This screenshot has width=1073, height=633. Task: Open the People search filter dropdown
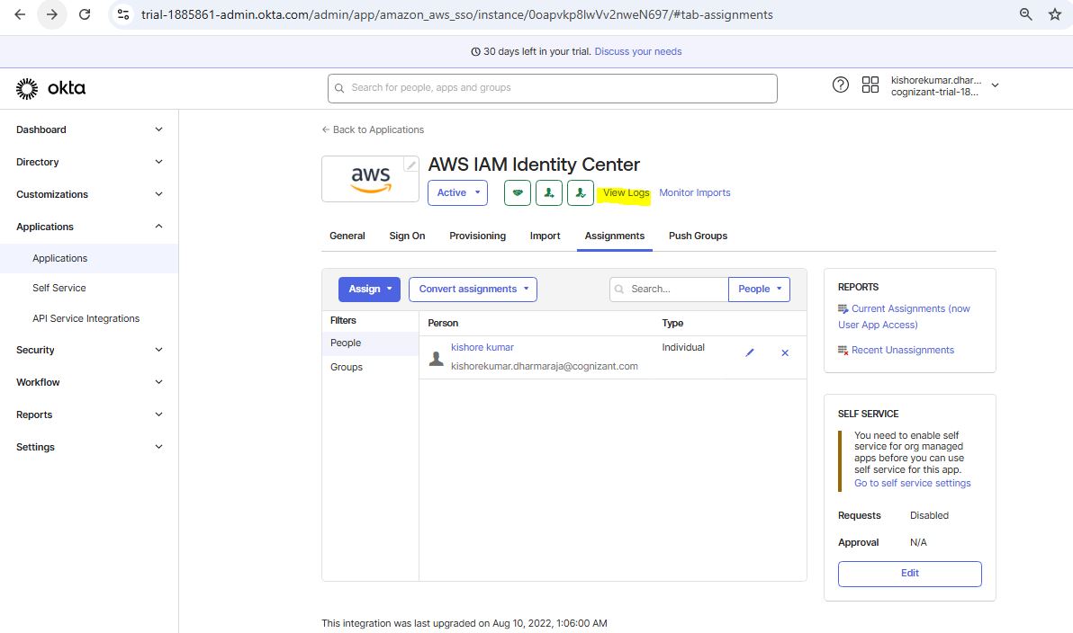coord(758,289)
